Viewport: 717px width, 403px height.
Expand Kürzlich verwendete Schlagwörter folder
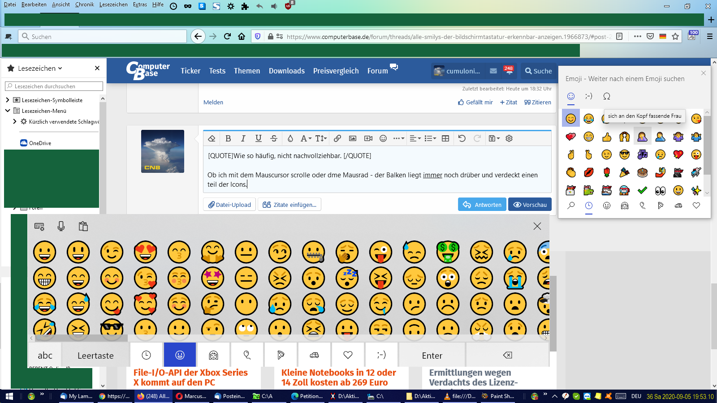tap(15, 121)
